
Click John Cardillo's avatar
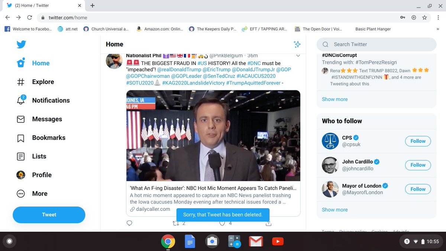pyautogui.click(x=330, y=165)
